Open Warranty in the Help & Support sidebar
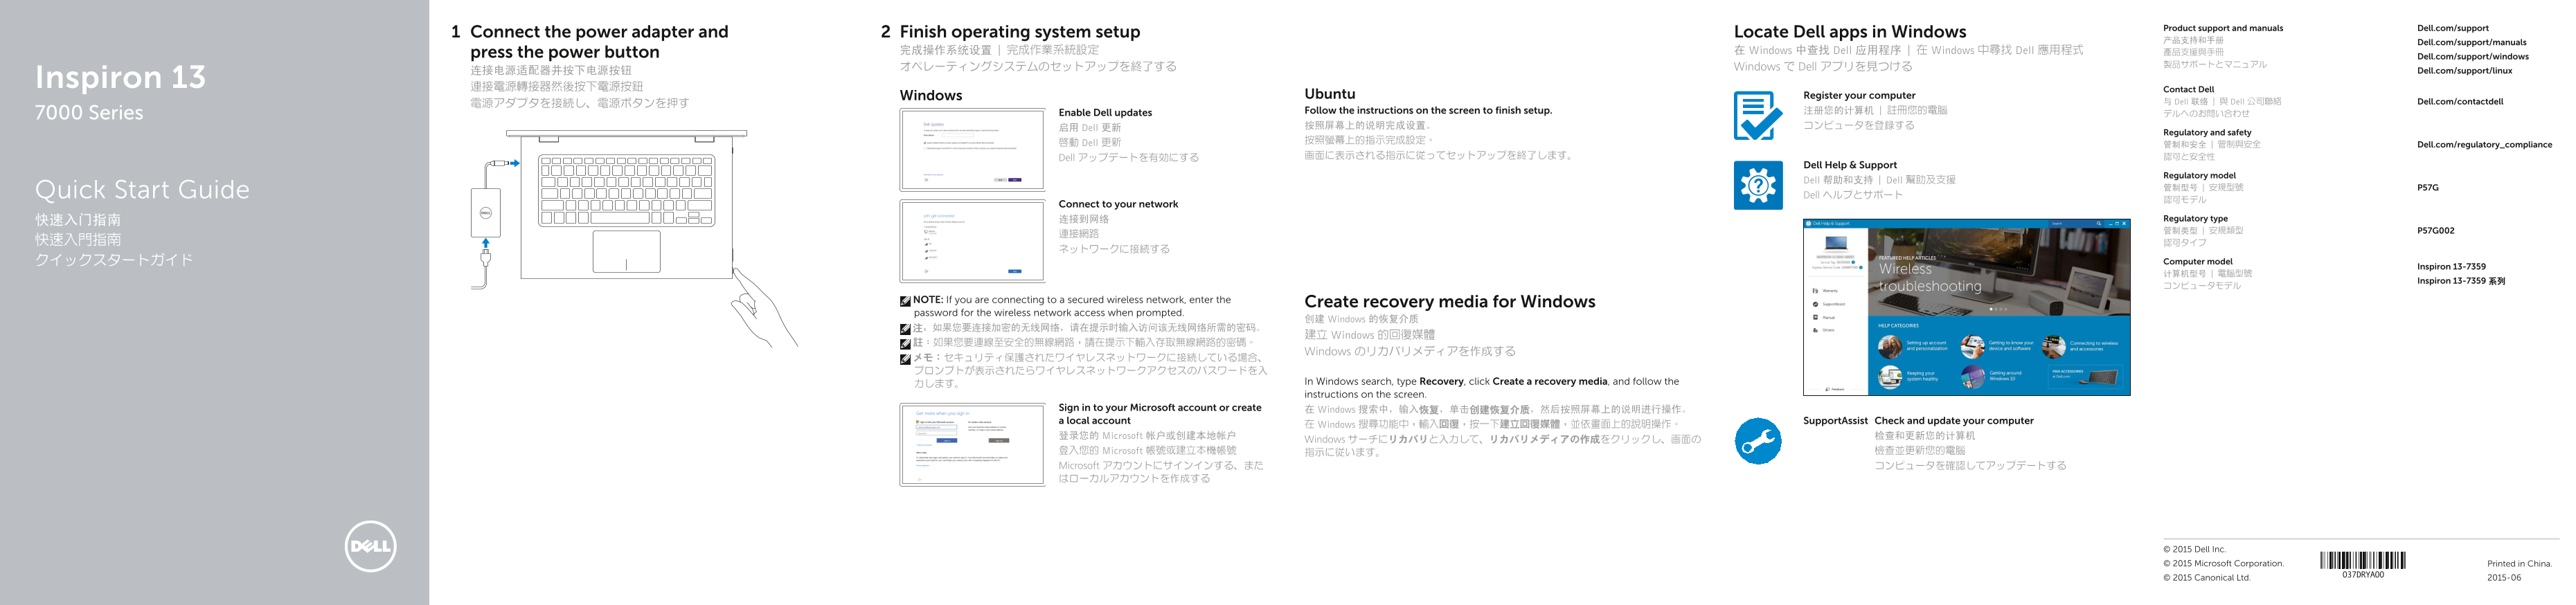This screenshot has height=605, width=2576. 1827,291
